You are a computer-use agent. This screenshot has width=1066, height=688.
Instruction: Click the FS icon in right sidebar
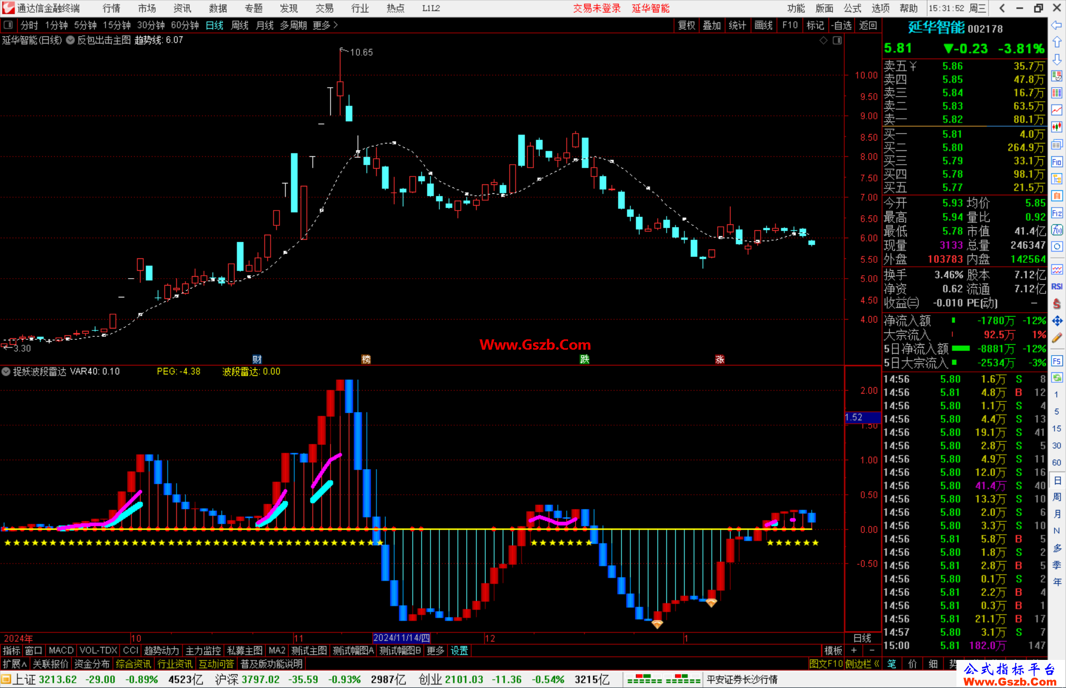tap(1057, 361)
